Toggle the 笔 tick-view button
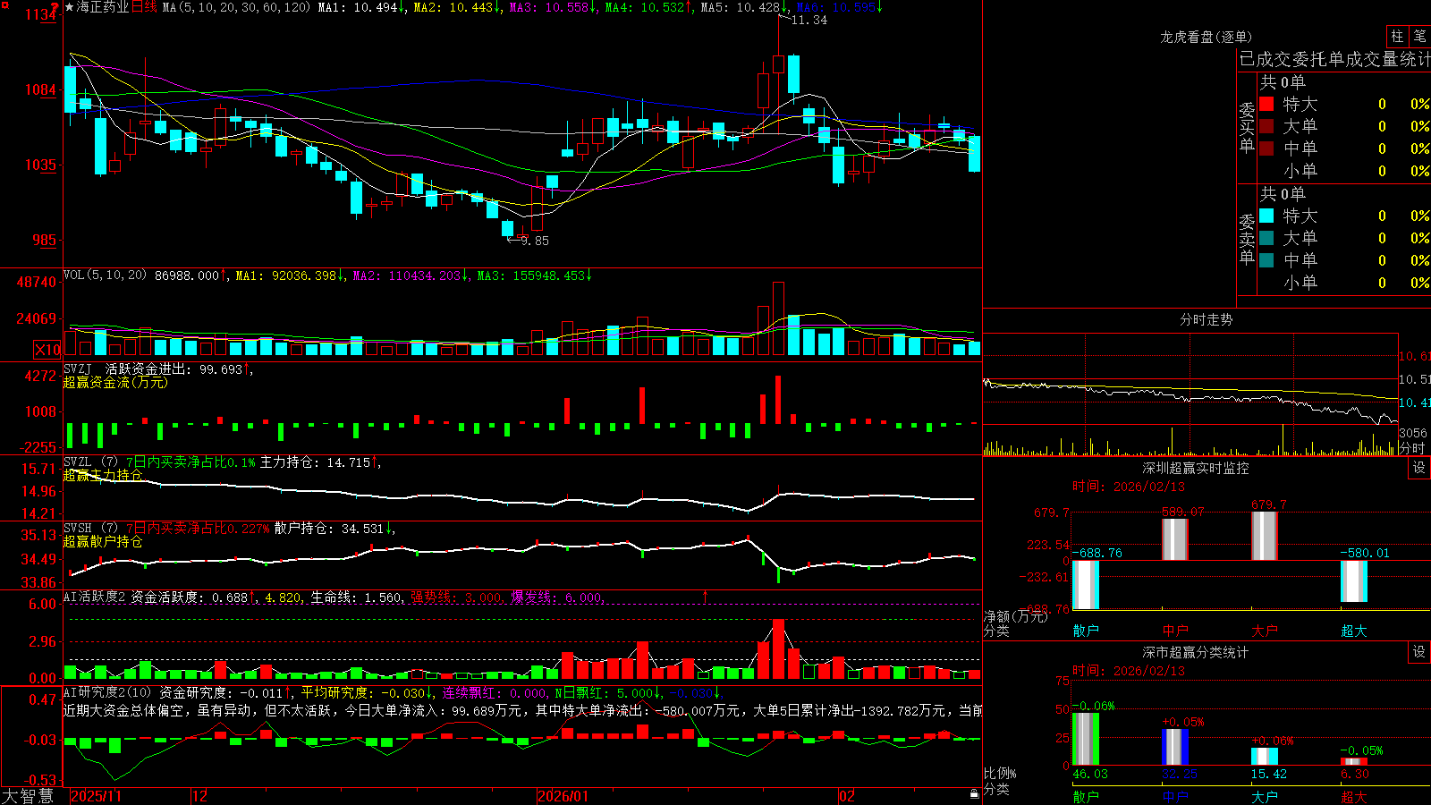This screenshot has height=805, width=1431. pyautogui.click(x=1419, y=37)
